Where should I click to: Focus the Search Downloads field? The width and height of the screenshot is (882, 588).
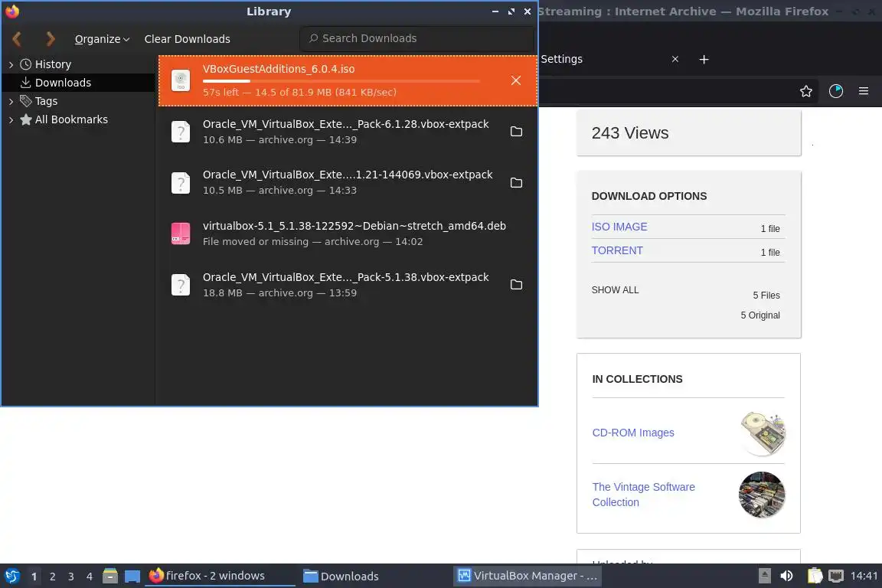click(x=416, y=38)
